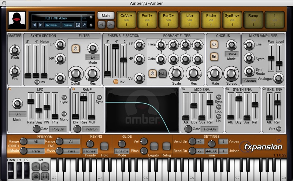The image size is (293, 181).
Task: Select the Perf2+ modulation slot
Action: (168, 20)
